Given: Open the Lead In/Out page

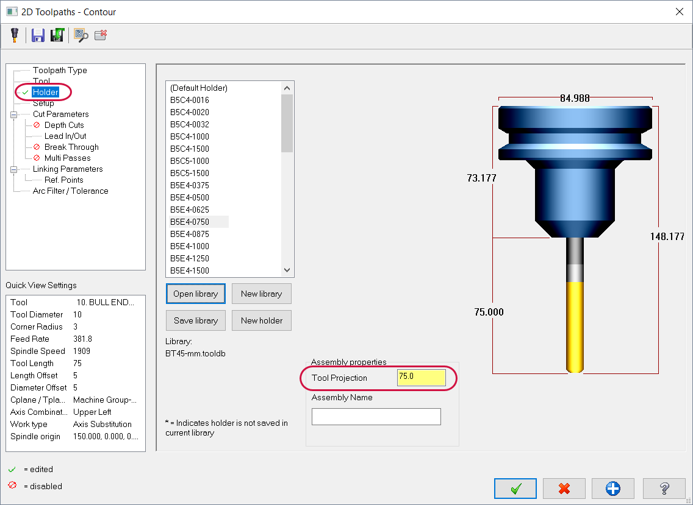Looking at the screenshot, I should pos(65,136).
